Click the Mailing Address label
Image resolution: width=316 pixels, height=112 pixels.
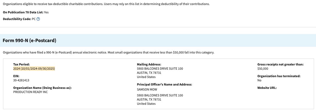tap(149, 64)
